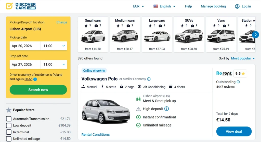Click the Volkswagen Polo title

tap(100, 79)
